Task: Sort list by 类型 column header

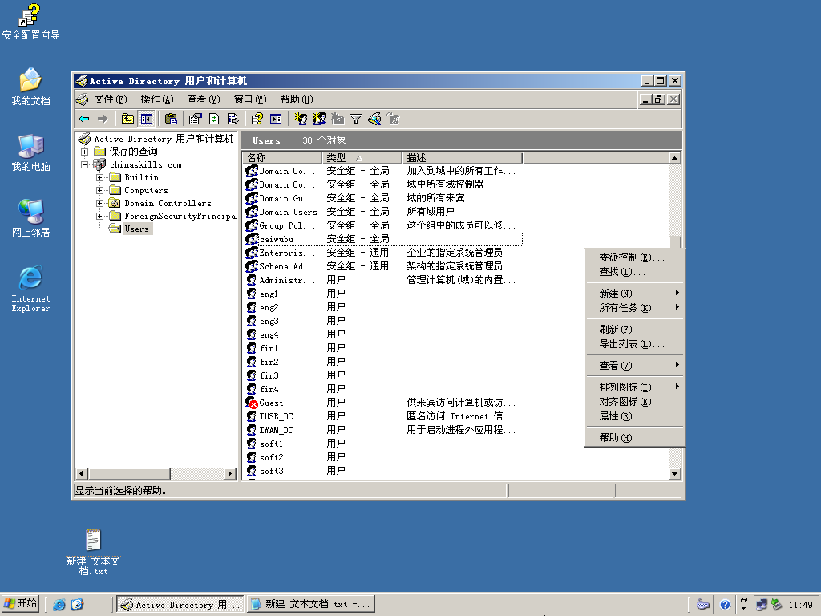Action: point(362,158)
